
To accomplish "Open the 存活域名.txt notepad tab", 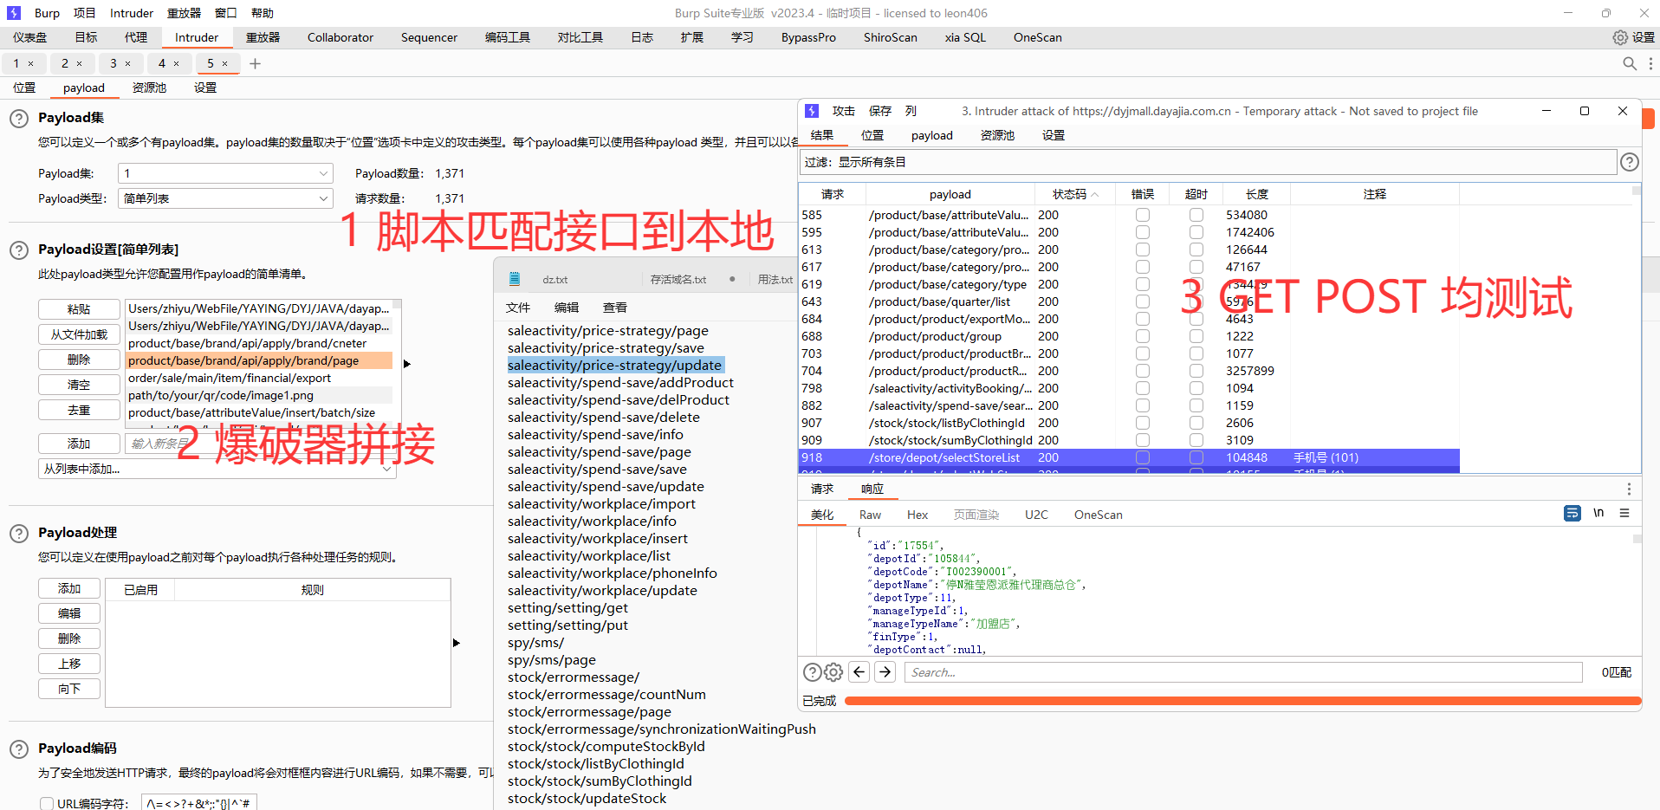I will (678, 279).
